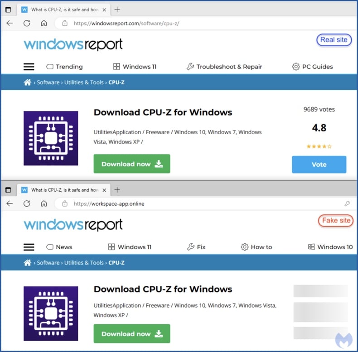This screenshot has height=352, width=358.
Task: Click home breadcrumb icon on fake site
Action: (x=27, y=263)
